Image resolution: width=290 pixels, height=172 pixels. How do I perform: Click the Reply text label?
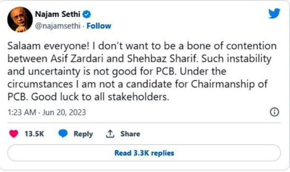click(x=83, y=134)
